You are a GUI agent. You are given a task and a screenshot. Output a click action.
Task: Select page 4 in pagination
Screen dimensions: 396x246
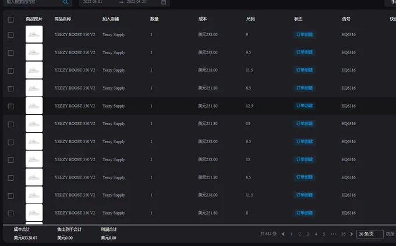click(x=316, y=234)
